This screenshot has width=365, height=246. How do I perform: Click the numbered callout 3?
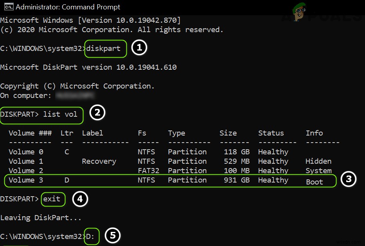[348, 180]
